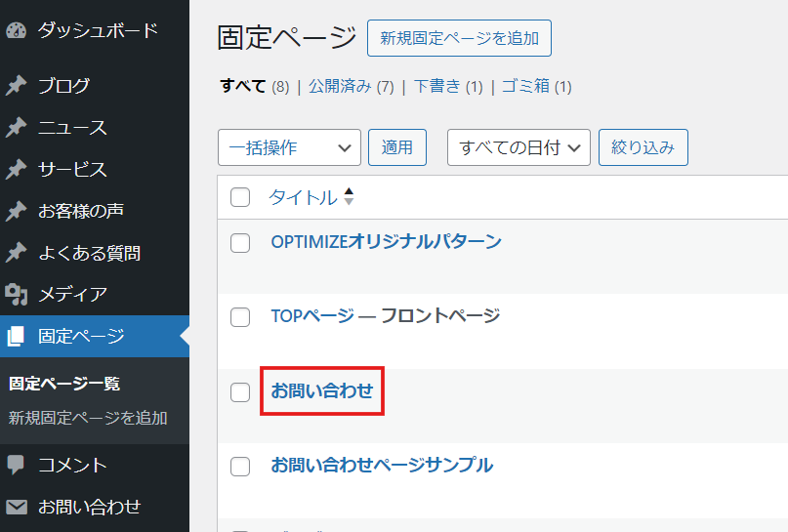Click the pin icon beside お客様の声
Image resolution: width=788 pixels, height=532 pixels.
pos(16,211)
